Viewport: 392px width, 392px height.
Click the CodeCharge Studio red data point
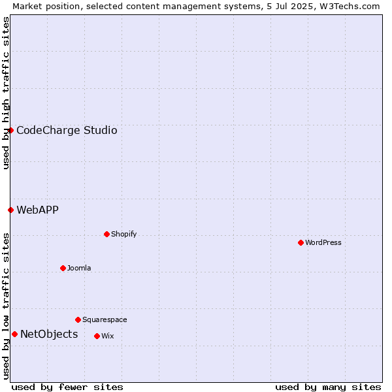tap(10, 130)
